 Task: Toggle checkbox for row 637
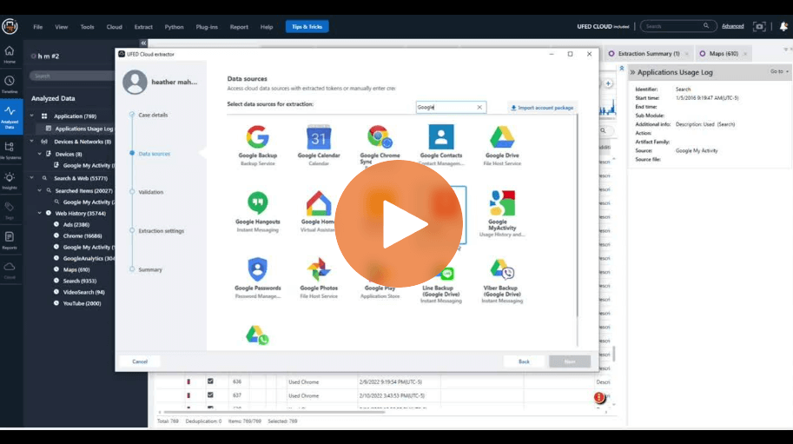(x=210, y=395)
